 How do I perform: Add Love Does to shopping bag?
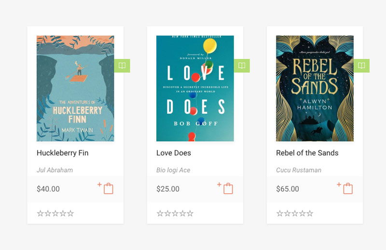click(x=227, y=188)
